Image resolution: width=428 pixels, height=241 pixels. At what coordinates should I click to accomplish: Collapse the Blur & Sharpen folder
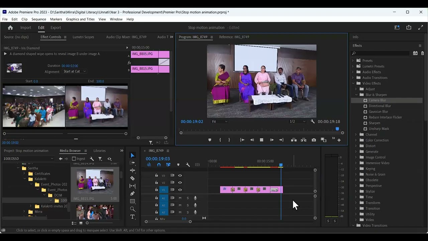(356, 95)
